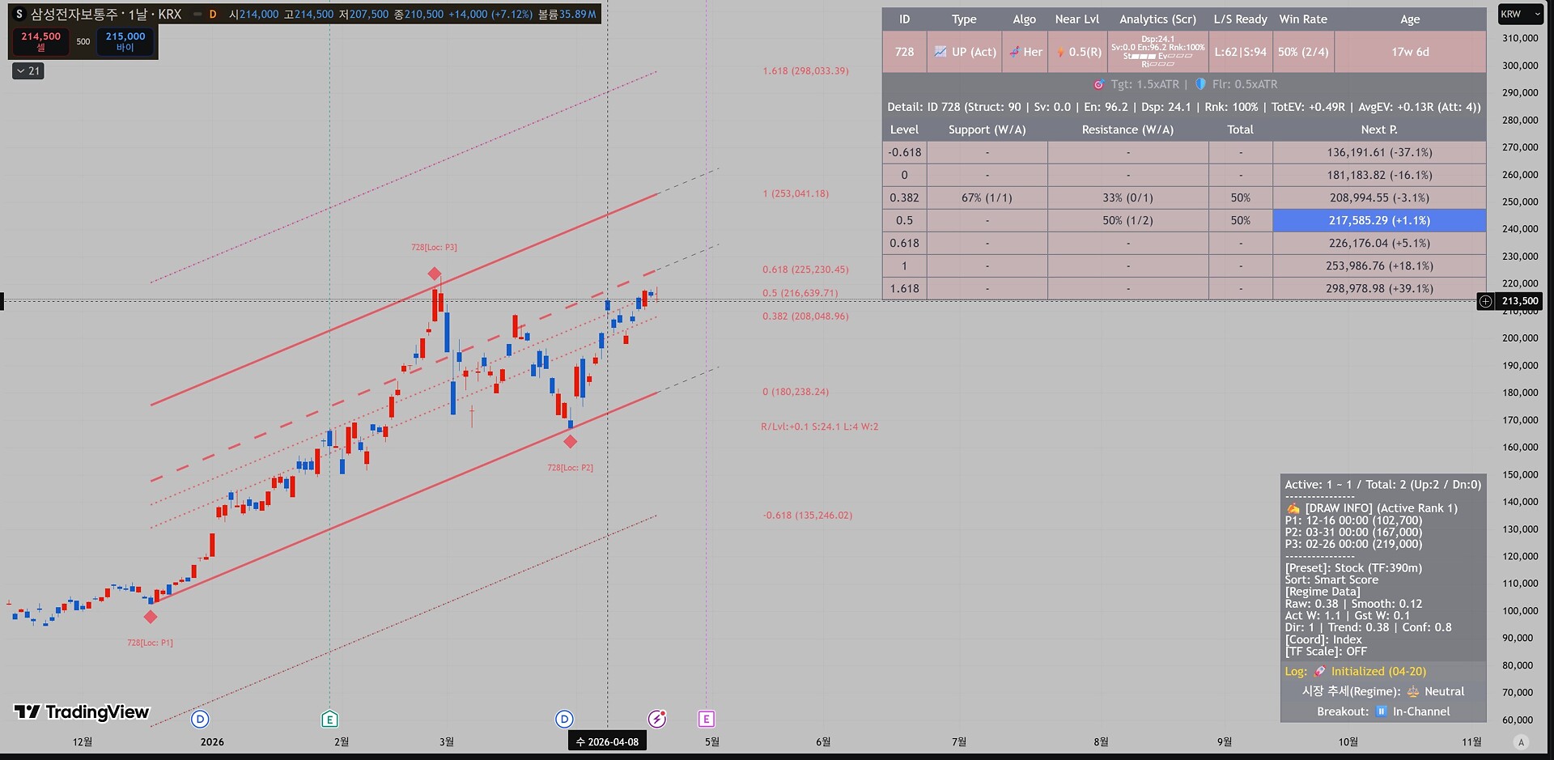The height and width of the screenshot is (760, 1554).
Task: Click the R/Lvl:+0.1 S:24.1 L:4 W:2 label
Action: [x=819, y=427]
